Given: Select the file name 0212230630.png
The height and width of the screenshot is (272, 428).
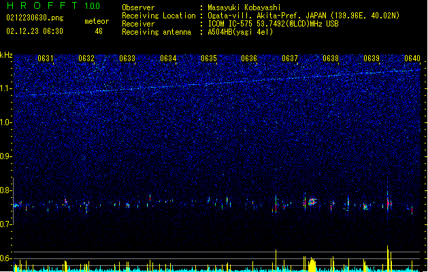Looking at the screenshot, I should click(35, 18).
